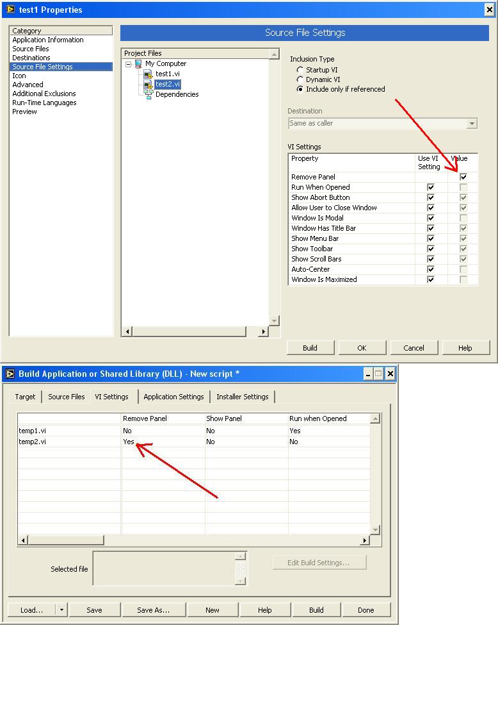Click the Edit Build Settings... button
The height and width of the screenshot is (712, 498).
[x=318, y=563]
